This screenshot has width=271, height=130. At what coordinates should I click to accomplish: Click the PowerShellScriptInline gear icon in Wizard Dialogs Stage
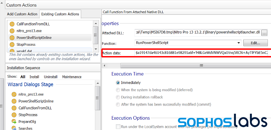click(14, 101)
